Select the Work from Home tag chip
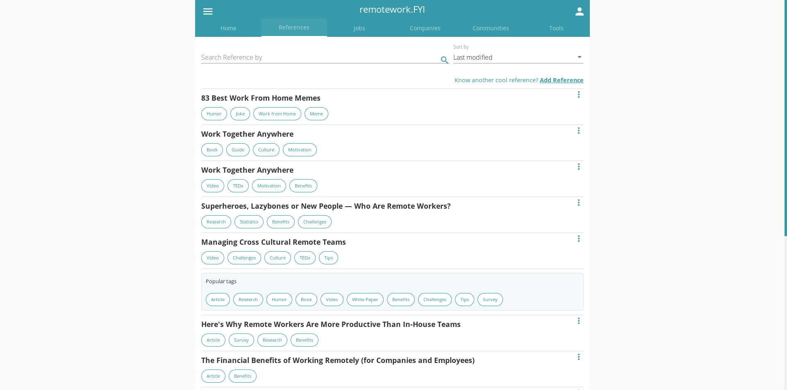This screenshot has height=390, width=787. coord(277,114)
